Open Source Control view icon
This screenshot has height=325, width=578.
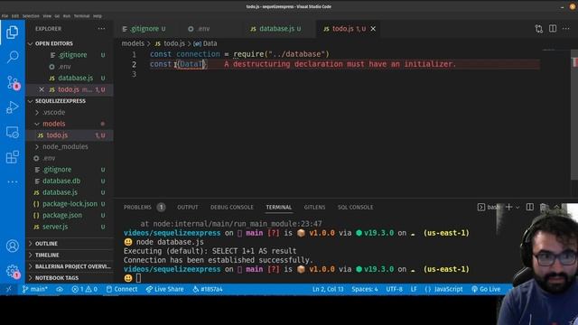[13, 82]
